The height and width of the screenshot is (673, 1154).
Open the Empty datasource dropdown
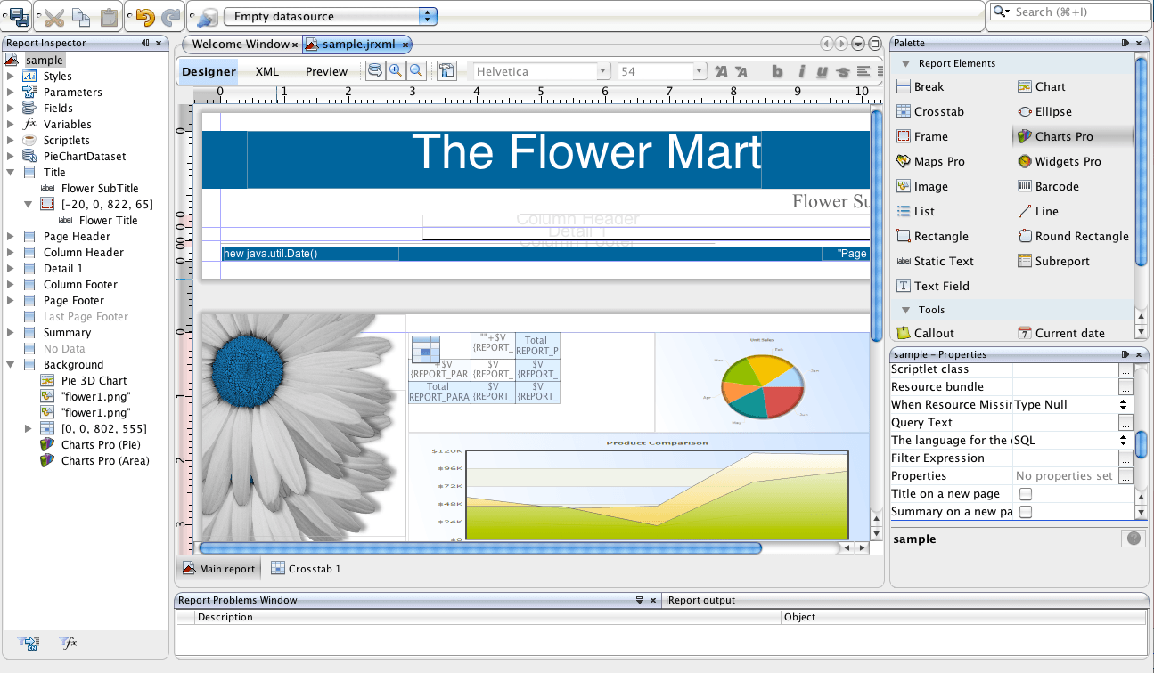[x=428, y=16]
